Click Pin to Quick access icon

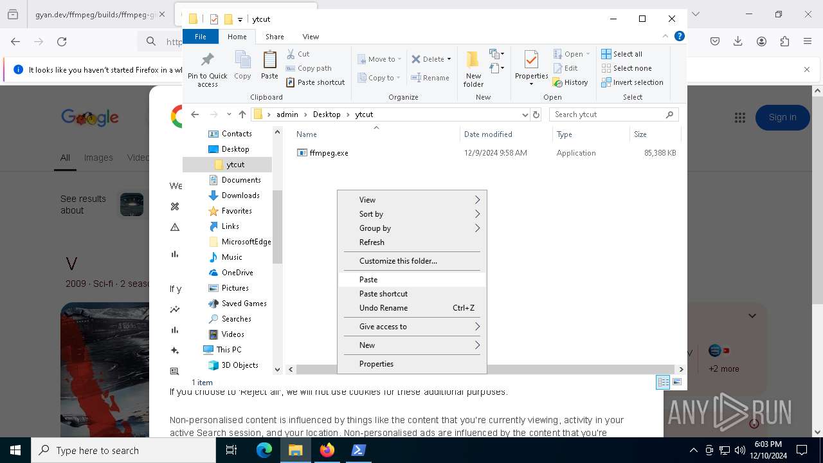pyautogui.click(x=207, y=69)
